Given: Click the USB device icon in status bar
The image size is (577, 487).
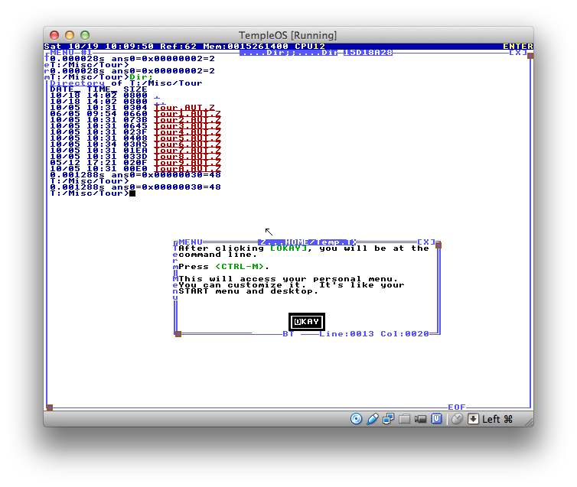Looking at the screenshot, I should [373, 419].
